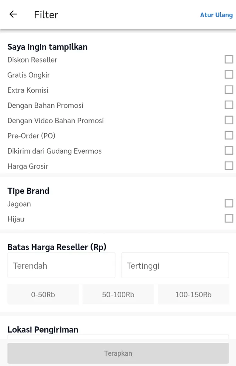Toggle Dengan Video Bahan Promosi checkbox
This screenshot has width=236, height=366.
tap(229, 120)
